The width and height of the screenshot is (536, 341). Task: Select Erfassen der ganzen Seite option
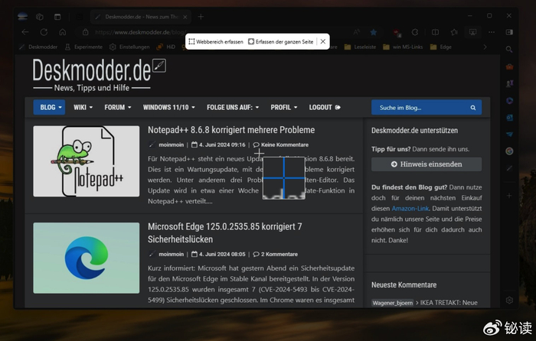point(280,41)
